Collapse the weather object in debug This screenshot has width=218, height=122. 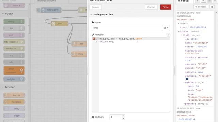(184, 82)
